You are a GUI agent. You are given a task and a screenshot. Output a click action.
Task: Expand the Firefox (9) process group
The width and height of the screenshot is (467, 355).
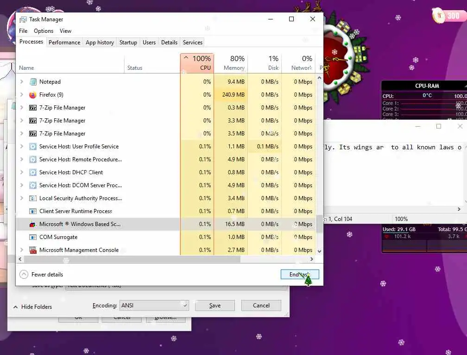[x=22, y=95]
